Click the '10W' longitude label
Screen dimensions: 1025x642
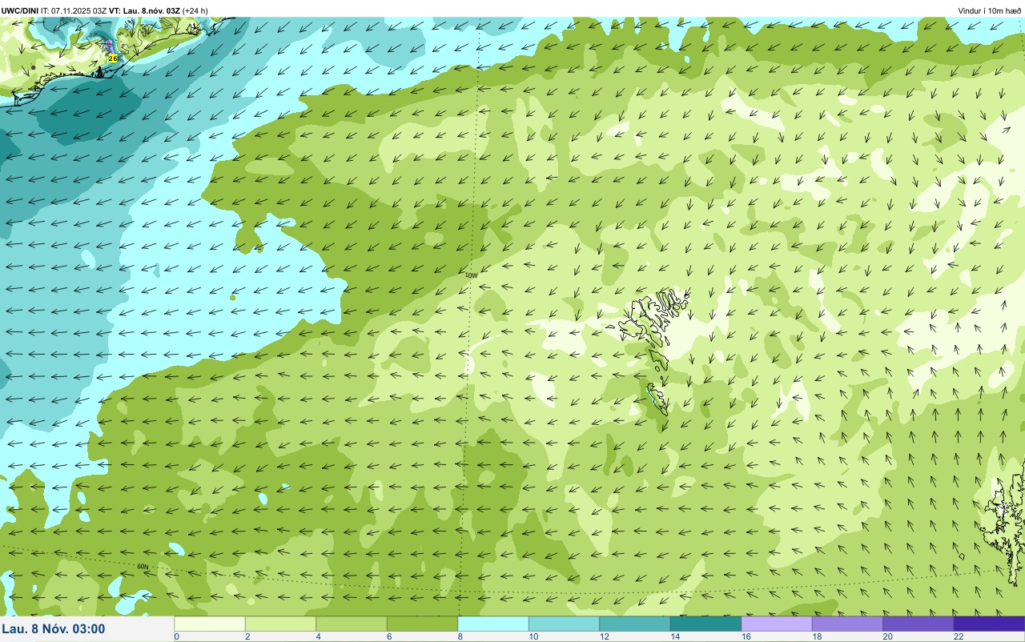(x=471, y=275)
